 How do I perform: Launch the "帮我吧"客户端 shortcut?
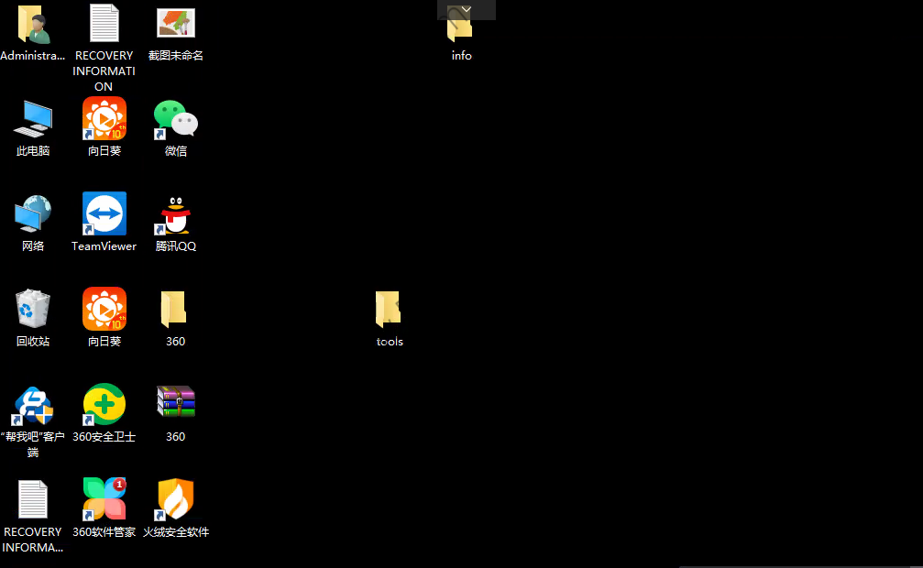pyautogui.click(x=33, y=405)
